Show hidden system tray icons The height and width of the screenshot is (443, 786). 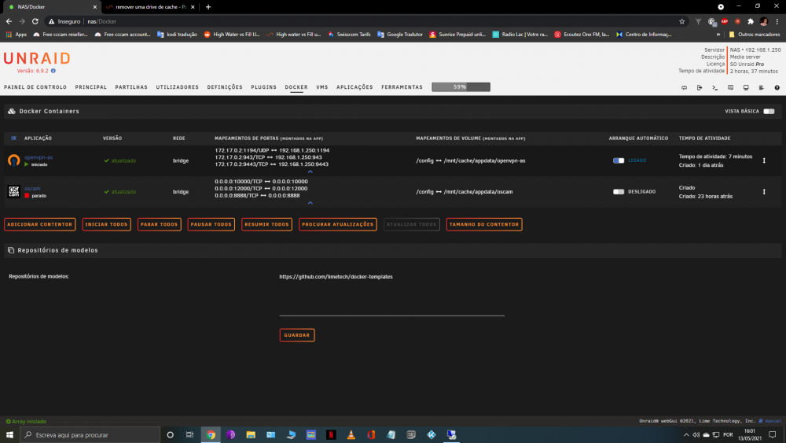pyautogui.click(x=685, y=435)
